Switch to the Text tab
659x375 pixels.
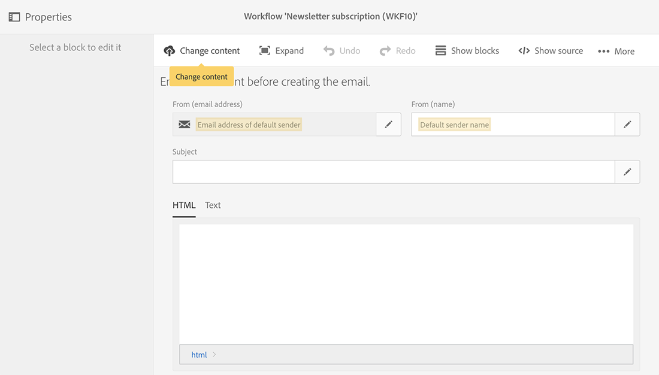pyautogui.click(x=213, y=205)
